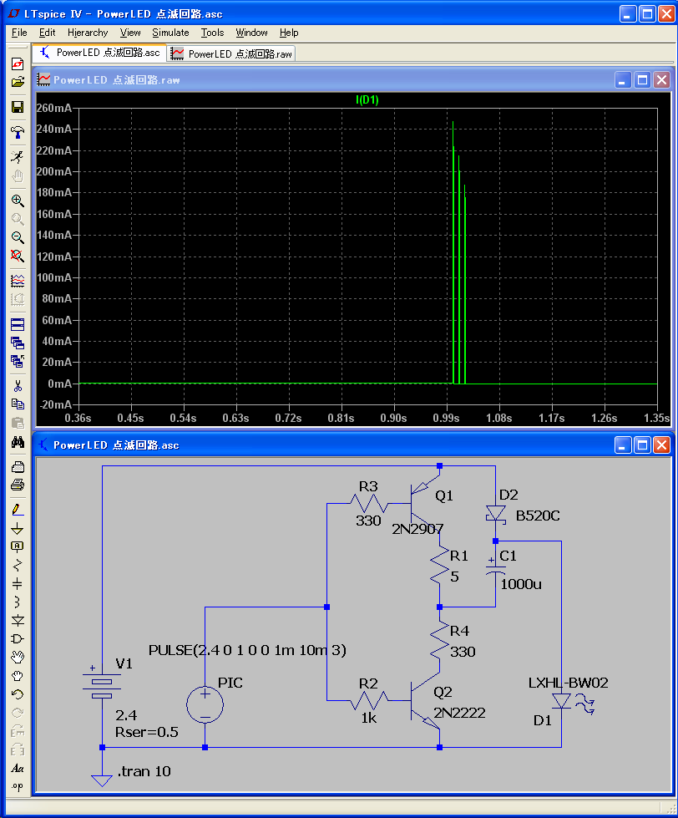Open the Help menu
The image size is (678, 818).
tap(289, 33)
